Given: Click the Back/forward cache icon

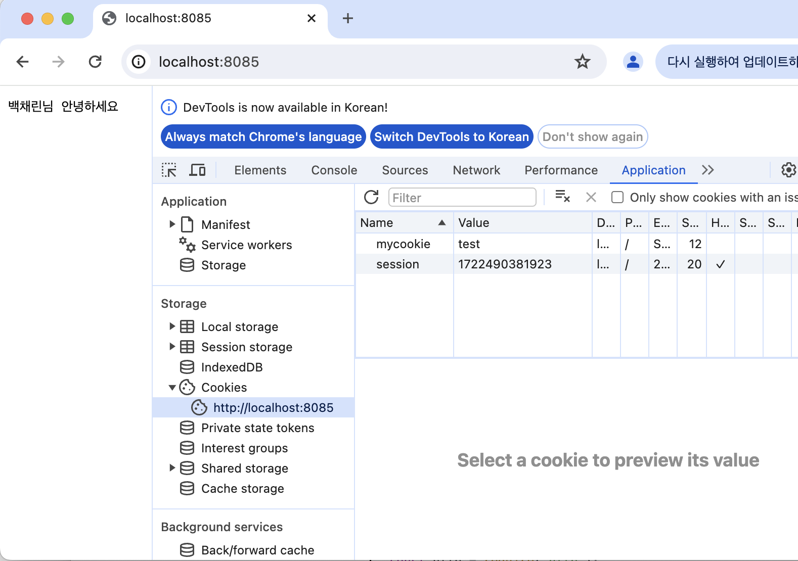Looking at the screenshot, I should point(187,550).
